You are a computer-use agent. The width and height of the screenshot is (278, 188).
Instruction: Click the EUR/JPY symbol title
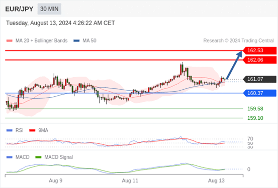click(x=19, y=9)
